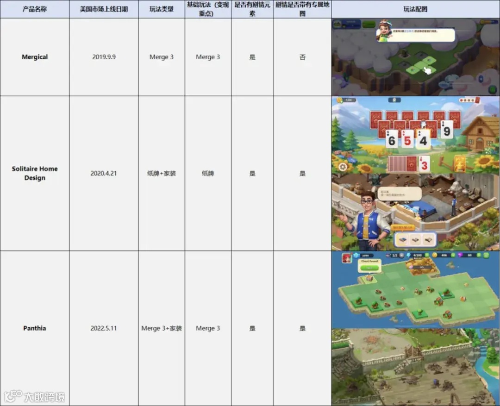Tap the glowing 4 playing card
The width and height of the screenshot is (500, 406).
(423, 139)
